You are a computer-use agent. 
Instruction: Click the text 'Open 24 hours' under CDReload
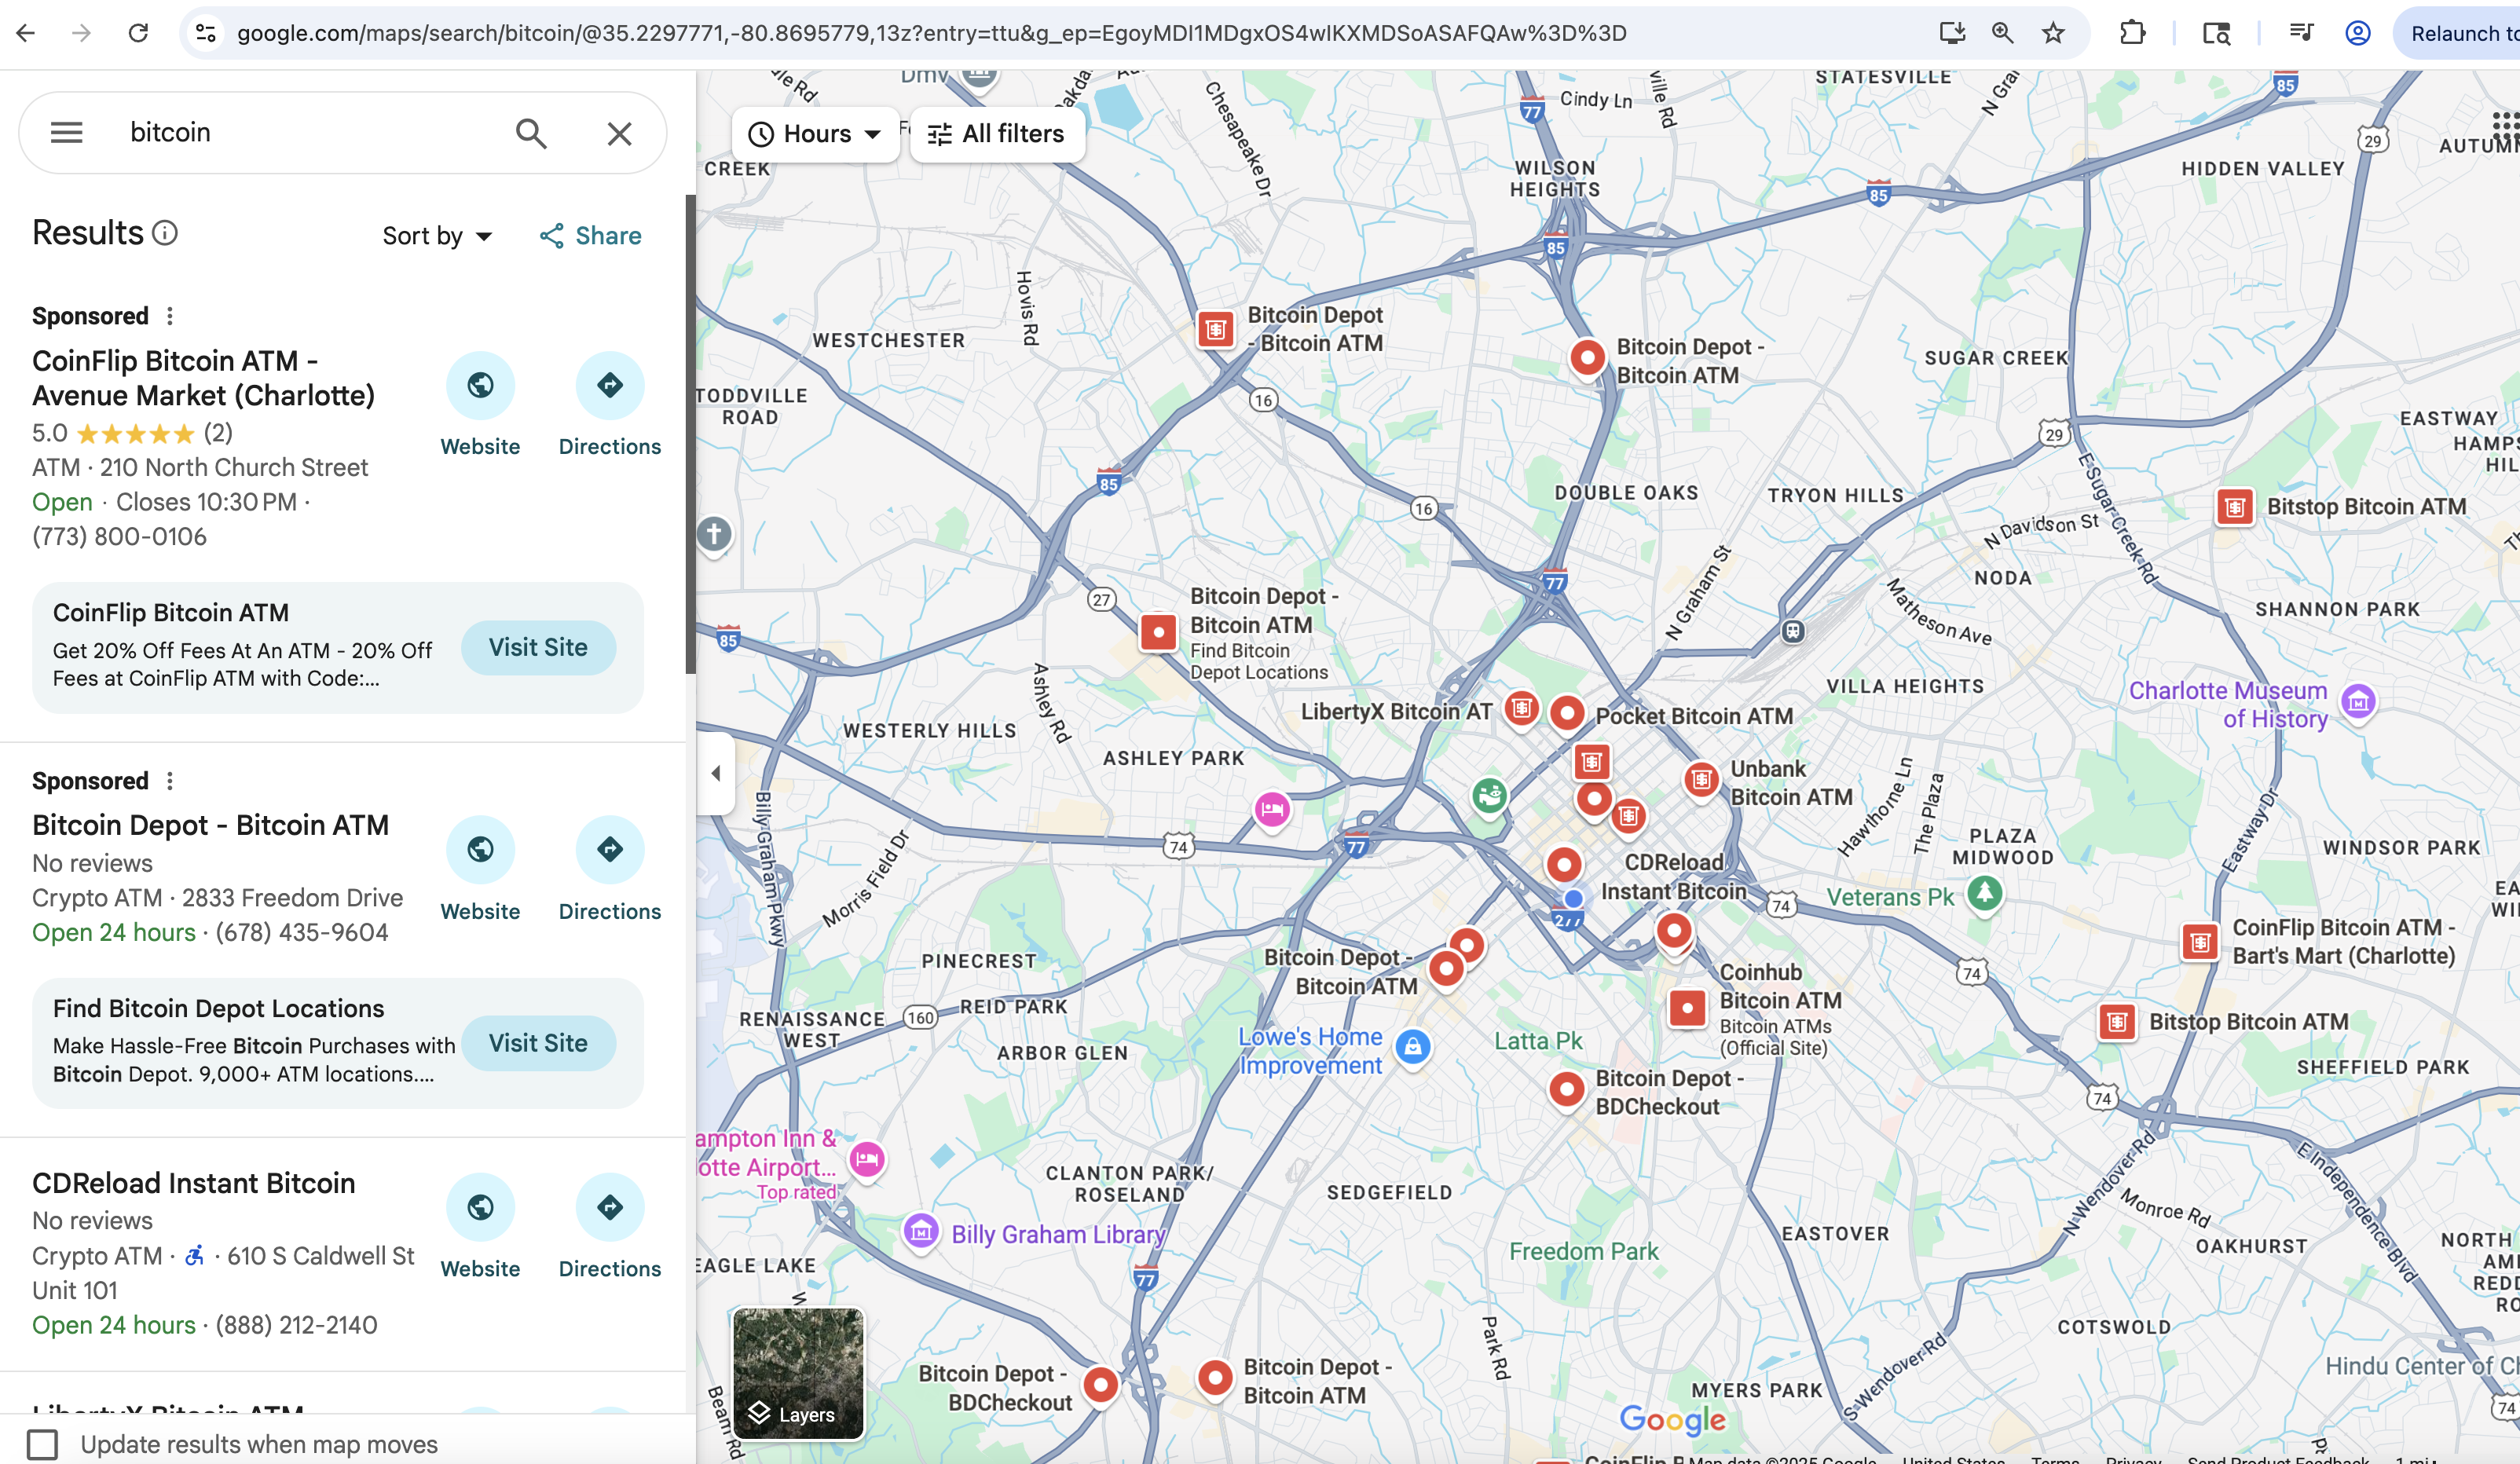pos(114,1325)
